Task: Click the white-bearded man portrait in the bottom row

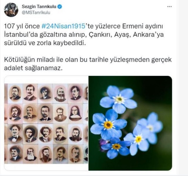Action: (x=30, y=154)
